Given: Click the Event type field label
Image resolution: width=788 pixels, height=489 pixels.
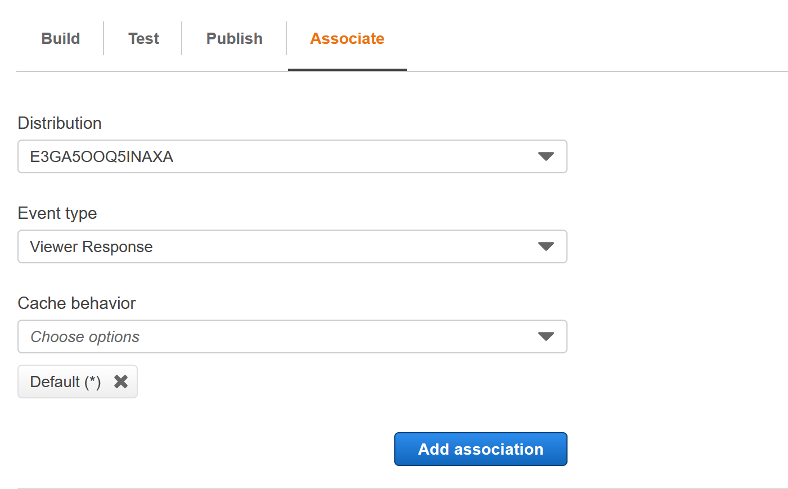Looking at the screenshot, I should (57, 213).
